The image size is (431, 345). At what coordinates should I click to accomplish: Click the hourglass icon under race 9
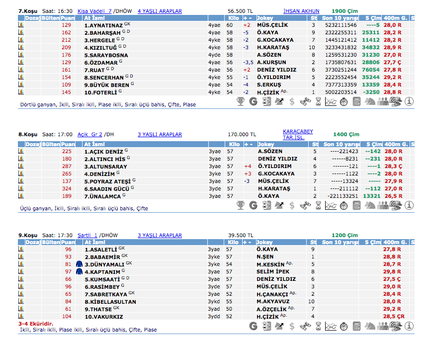318,326
